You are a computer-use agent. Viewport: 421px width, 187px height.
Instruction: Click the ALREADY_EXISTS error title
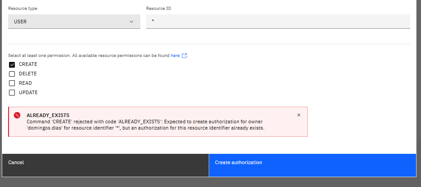(48, 115)
